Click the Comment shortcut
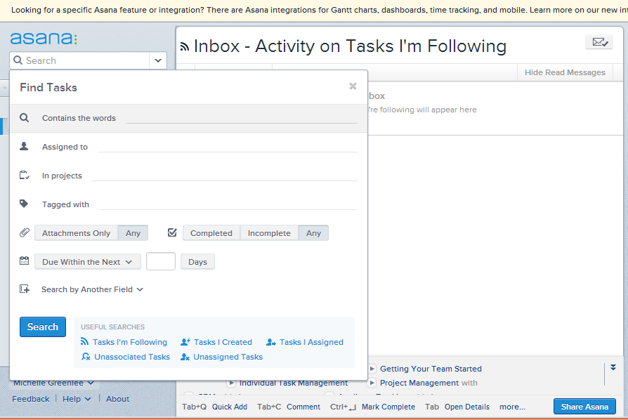 (x=303, y=407)
